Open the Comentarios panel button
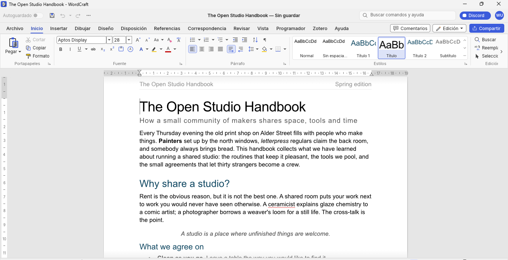 410,28
